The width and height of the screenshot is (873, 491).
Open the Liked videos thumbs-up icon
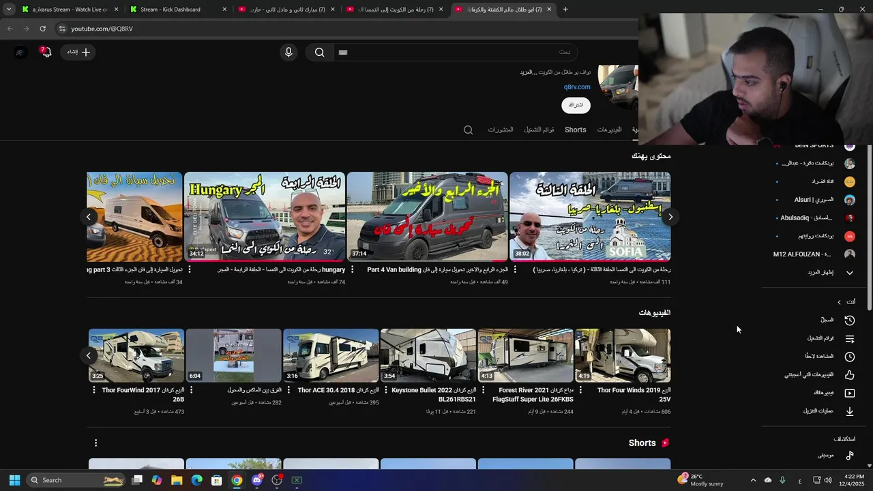pos(850,374)
